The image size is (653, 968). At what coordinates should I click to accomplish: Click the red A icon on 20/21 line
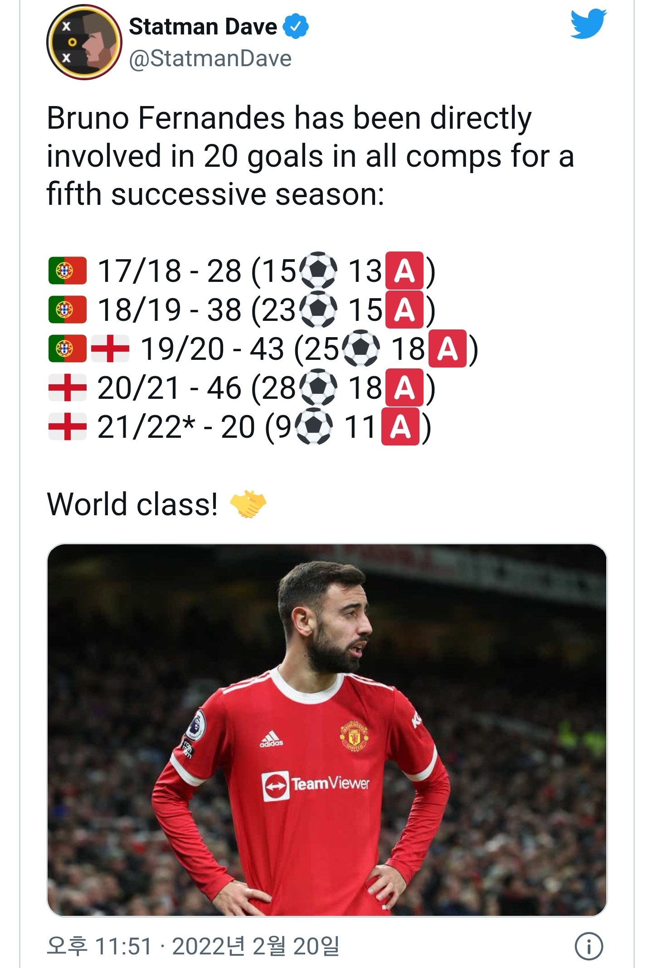pos(404,387)
